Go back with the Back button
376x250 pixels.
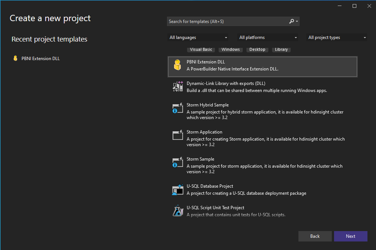315,236
